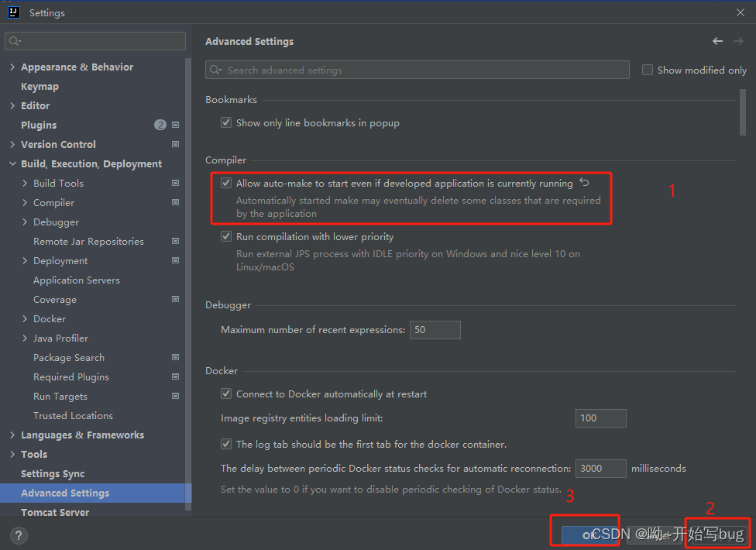The image size is (756, 550).
Task: Expand Build Tools node
Action: pyautogui.click(x=25, y=183)
